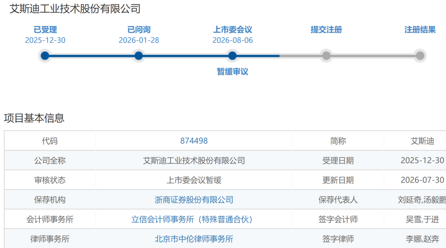Click the 受理日期 value 2025-12-30
The width and height of the screenshot is (446, 248).
click(x=422, y=161)
